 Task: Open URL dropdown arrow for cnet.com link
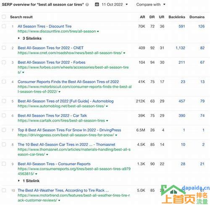[x=124, y=53]
